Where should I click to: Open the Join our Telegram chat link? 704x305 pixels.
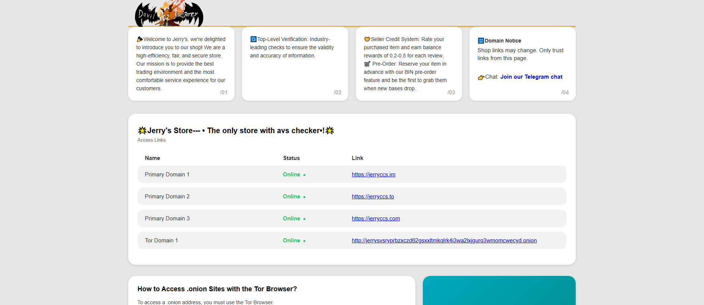pyautogui.click(x=531, y=77)
